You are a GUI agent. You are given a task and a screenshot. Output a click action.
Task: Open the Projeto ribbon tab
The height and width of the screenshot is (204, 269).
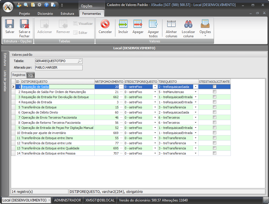pyautogui.click(x=24, y=14)
